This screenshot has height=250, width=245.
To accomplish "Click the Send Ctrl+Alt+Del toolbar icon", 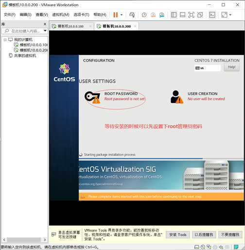I will [132, 15].
